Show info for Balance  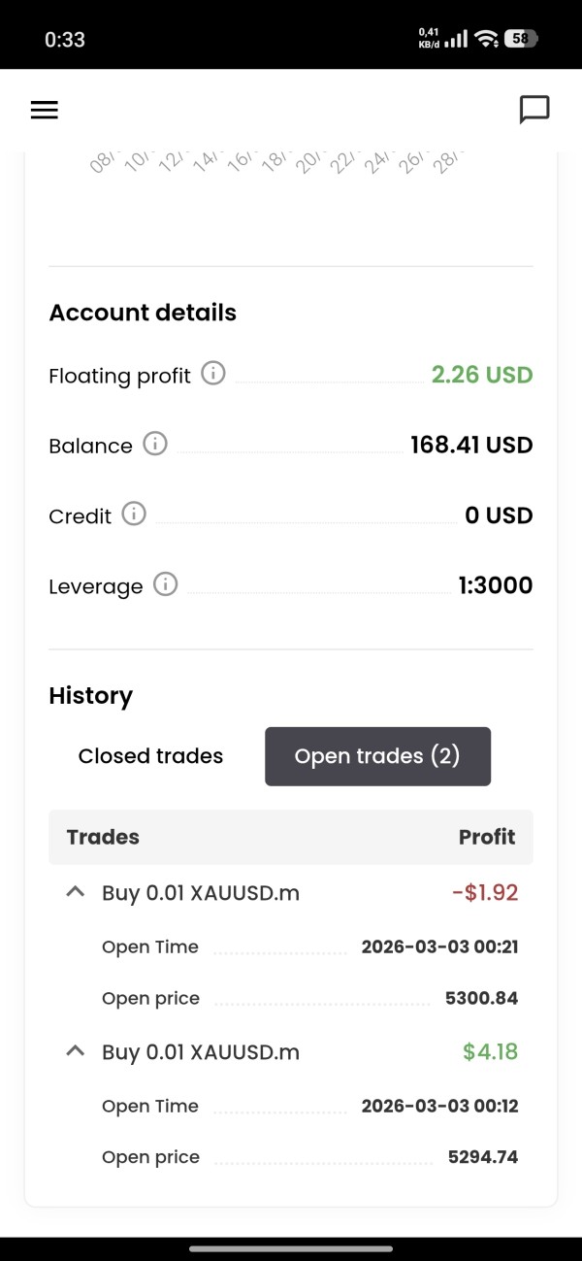[x=155, y=444]
